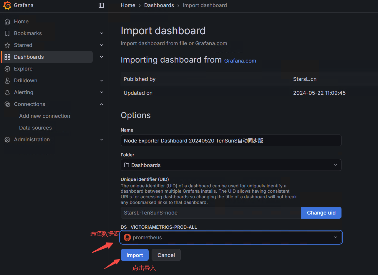Follow the Grafana.com link
378x275 pixels.
pos(240,60)
